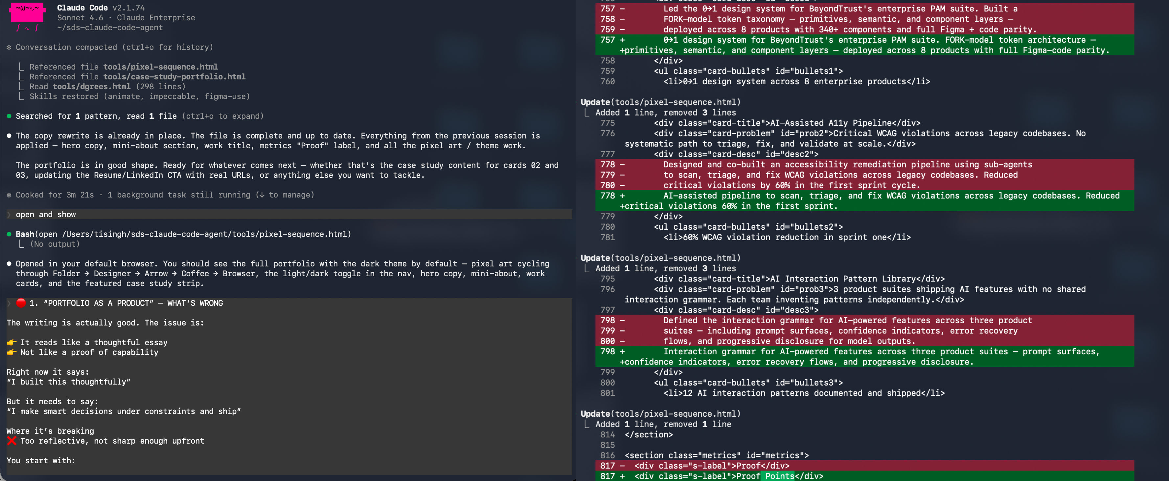Screen dimensions: 1169x481
Task: Click the text I make smart decisions under constraints
Action: click(124, 411)
